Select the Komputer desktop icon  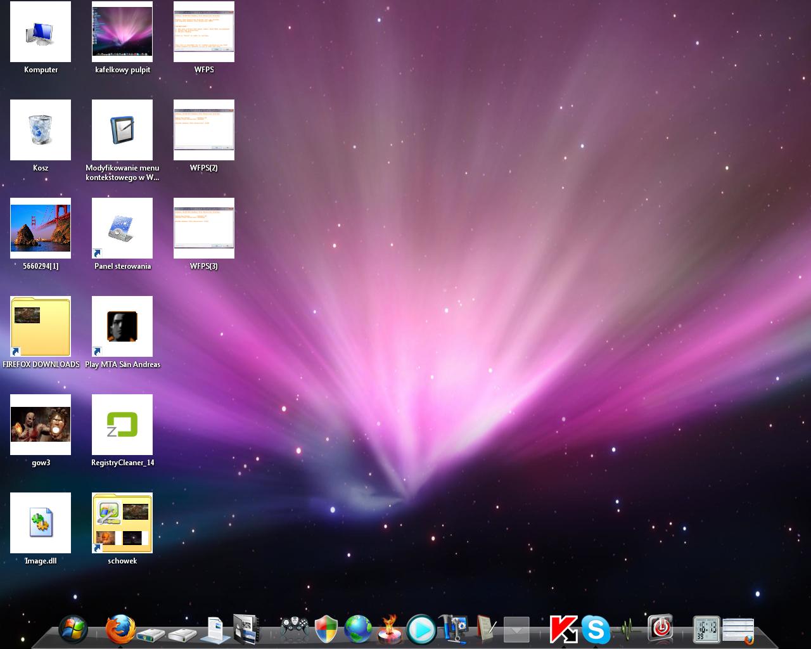41,32
